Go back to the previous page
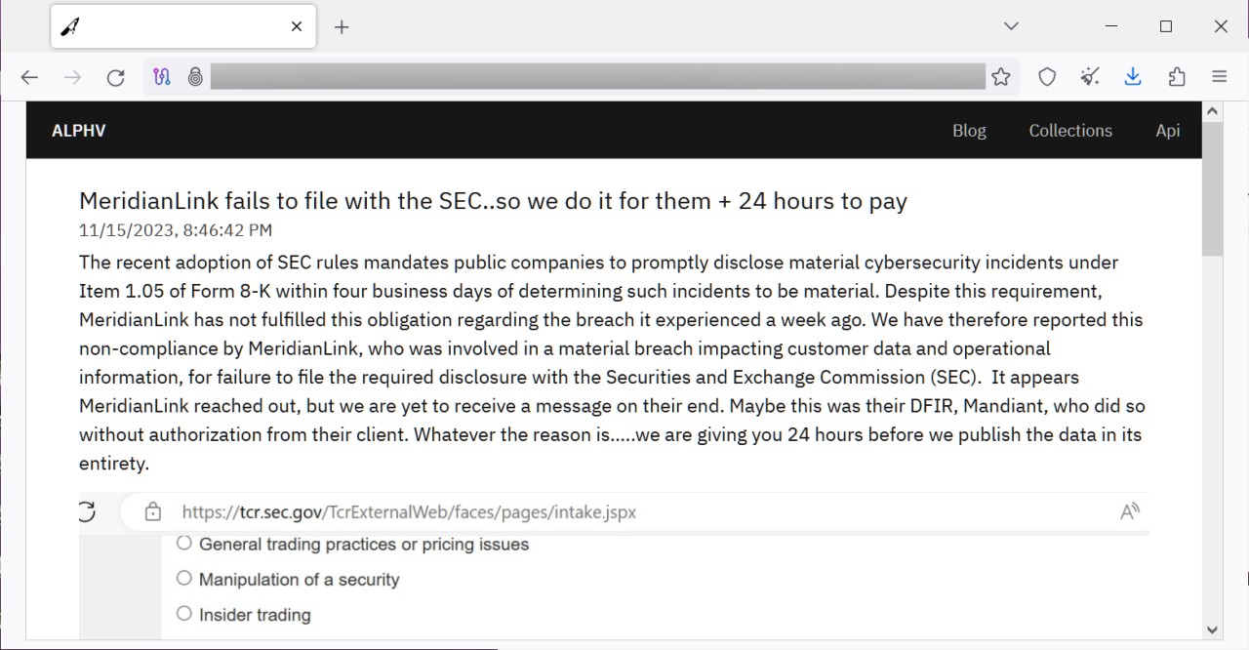This screenshot has height=650, width=1249. (x=29, y=77)
